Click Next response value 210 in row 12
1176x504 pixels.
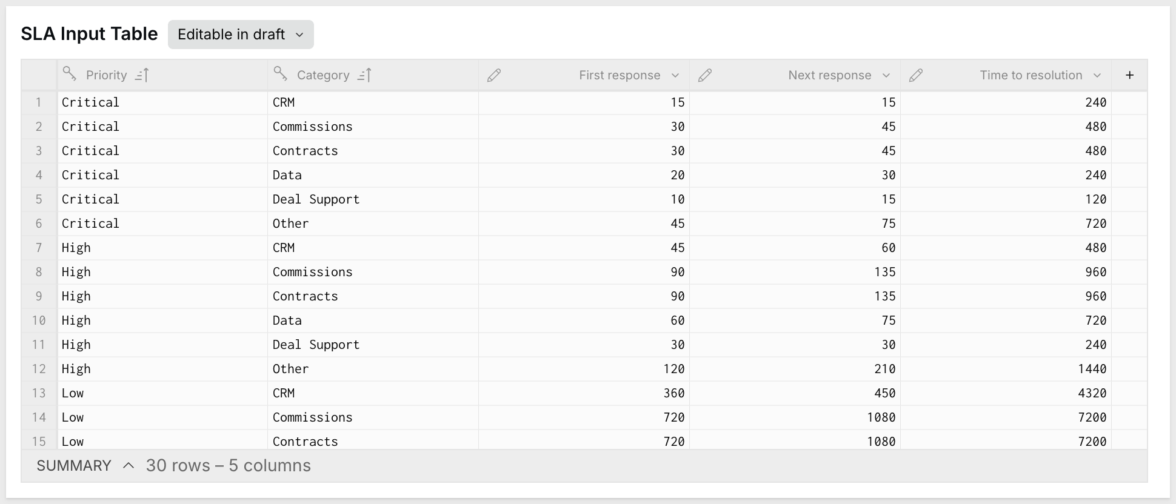795,369
